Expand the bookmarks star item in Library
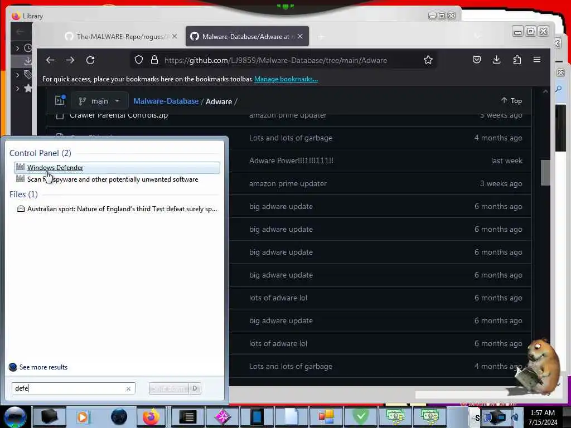Viewport: 571px width, 428px height. tap(17, 89)
